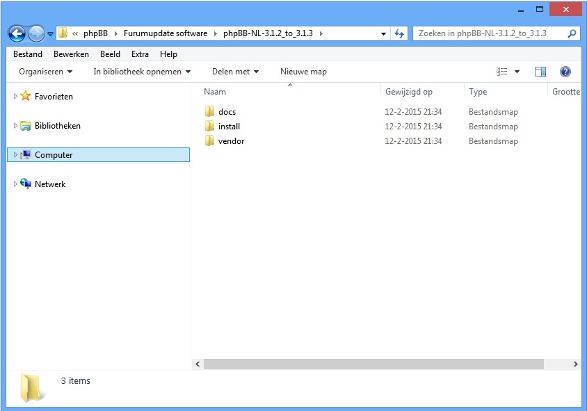Create folder with Nieuwe map
The height and width of the screenshot is (411, 587).
point(303,72)
